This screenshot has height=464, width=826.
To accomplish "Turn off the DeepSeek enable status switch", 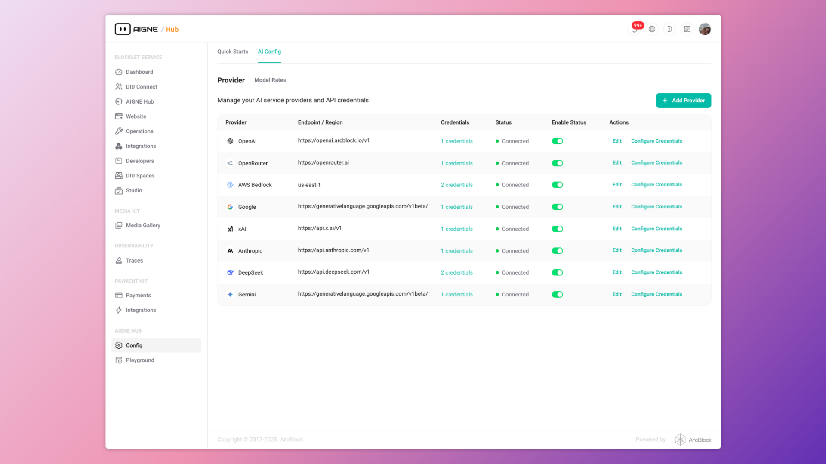I will point(557,272).
